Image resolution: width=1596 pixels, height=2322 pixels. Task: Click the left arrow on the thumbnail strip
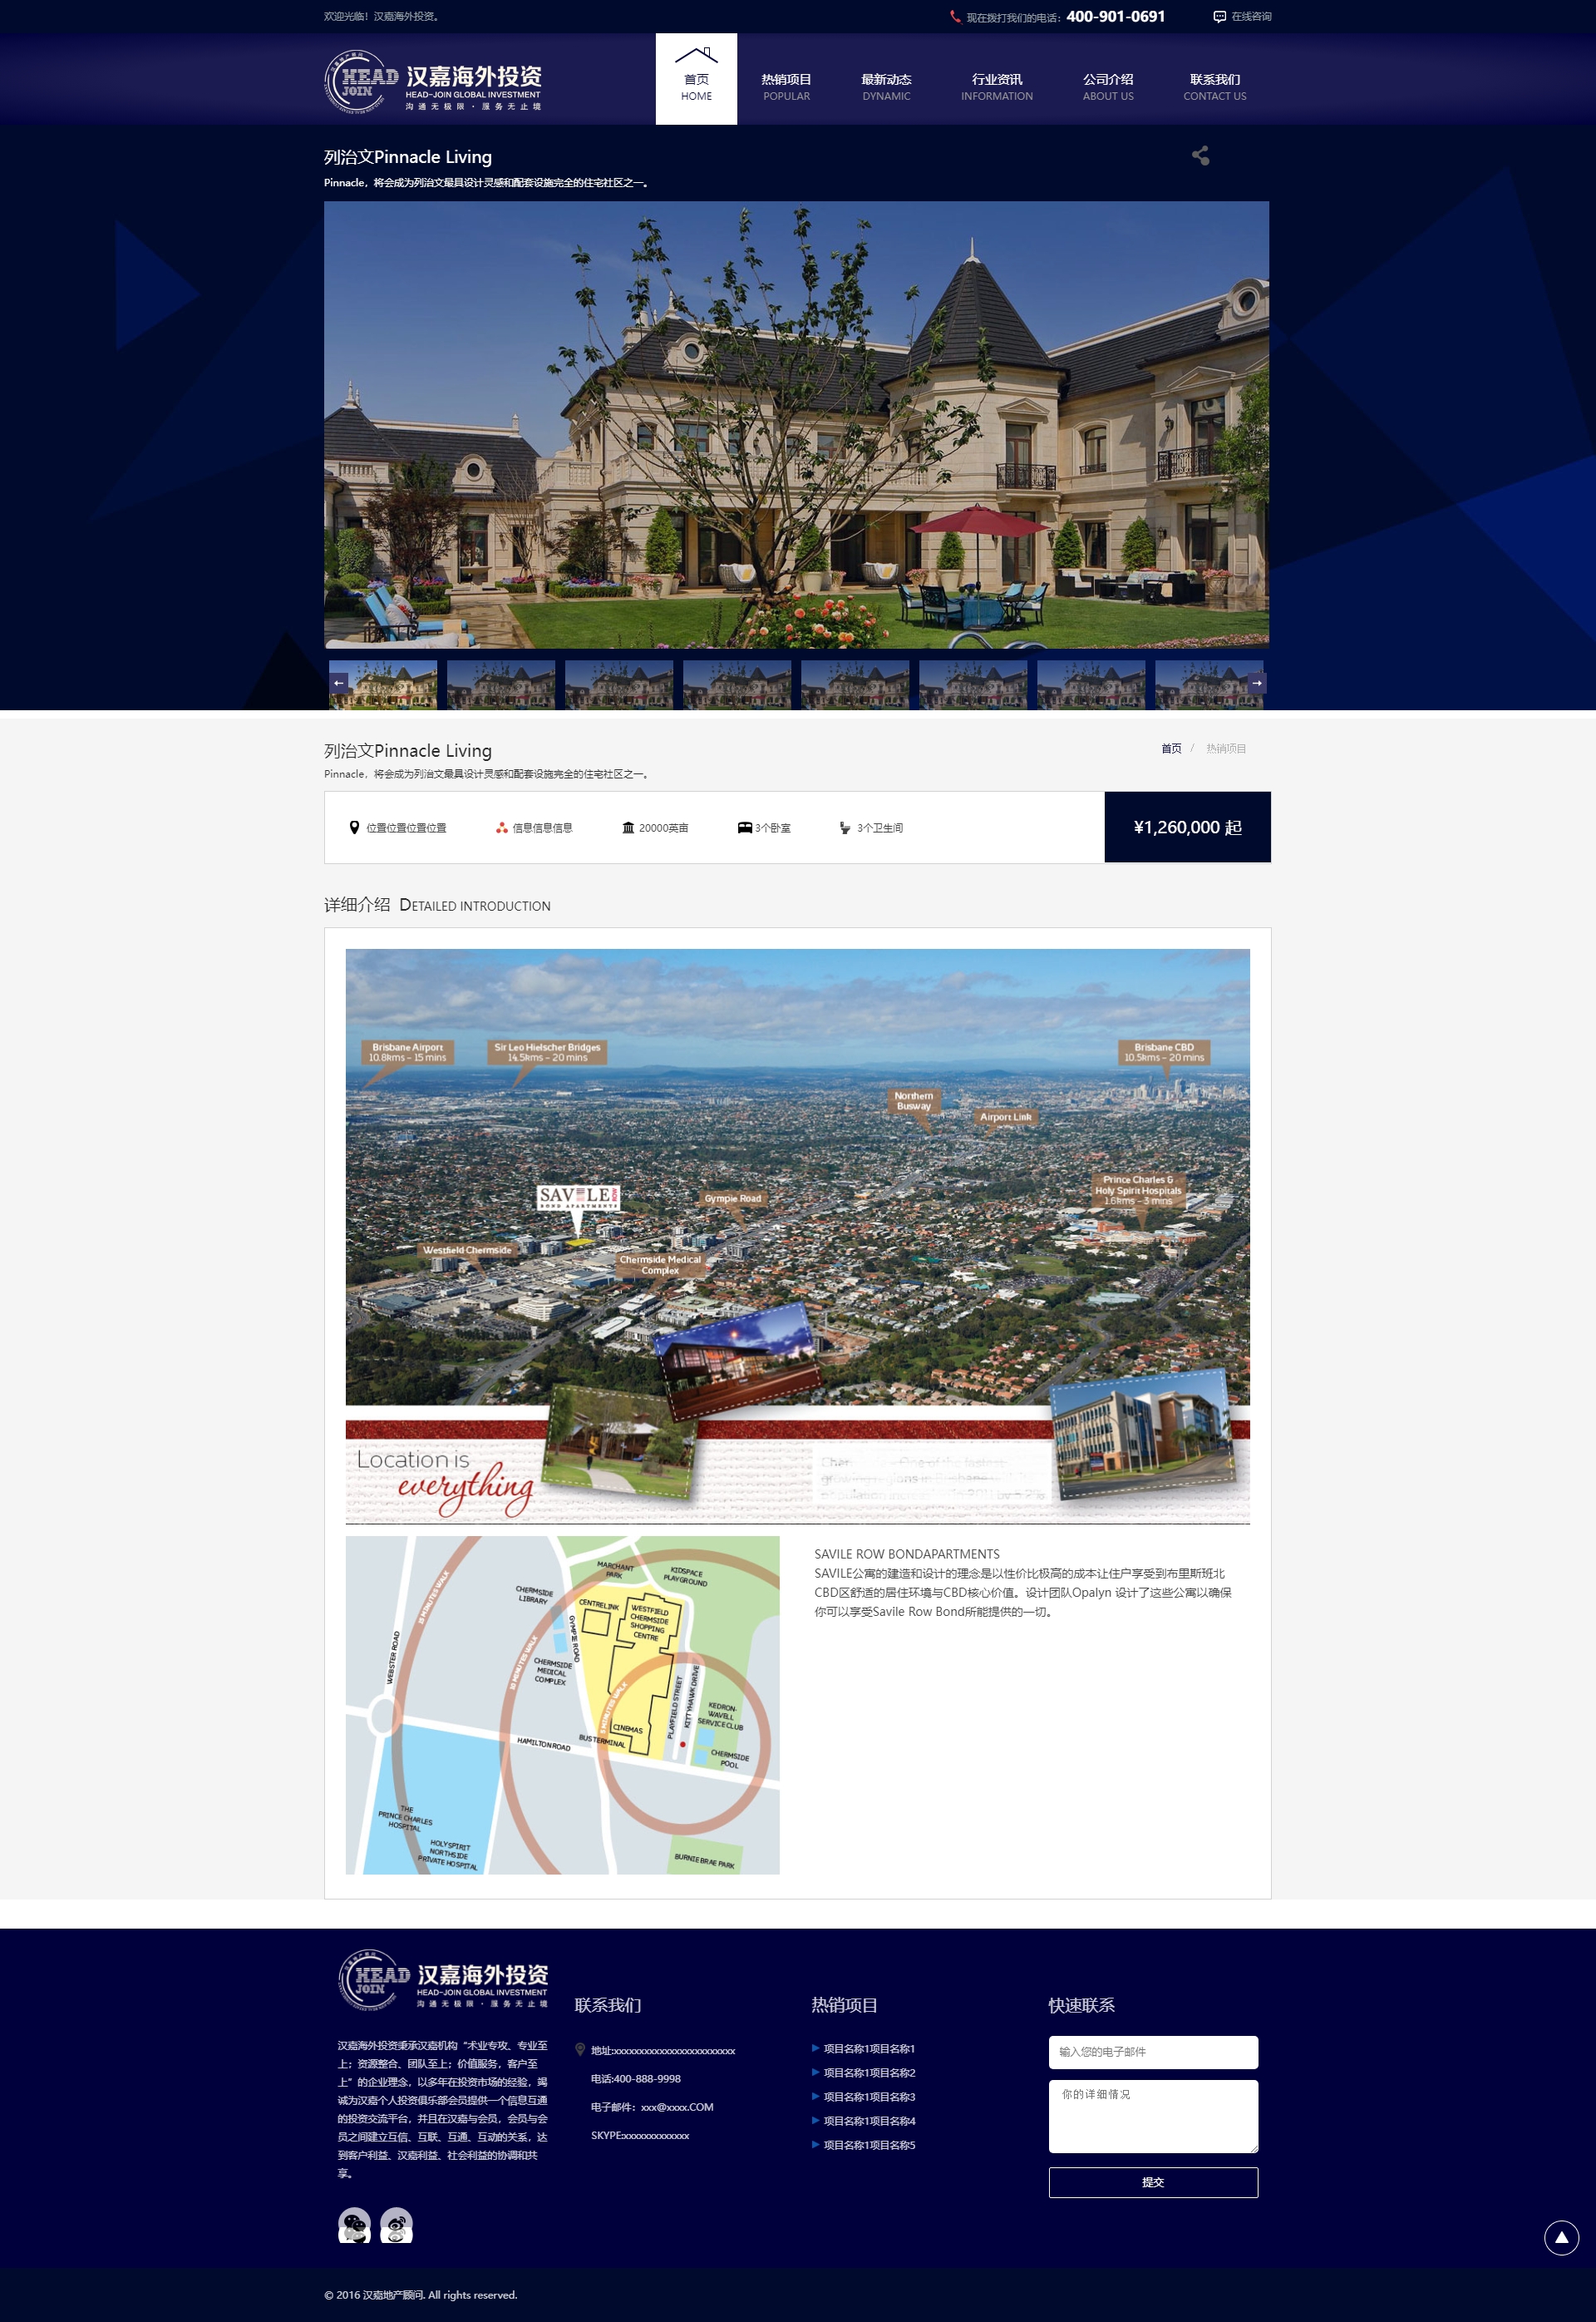click(338, 682)
